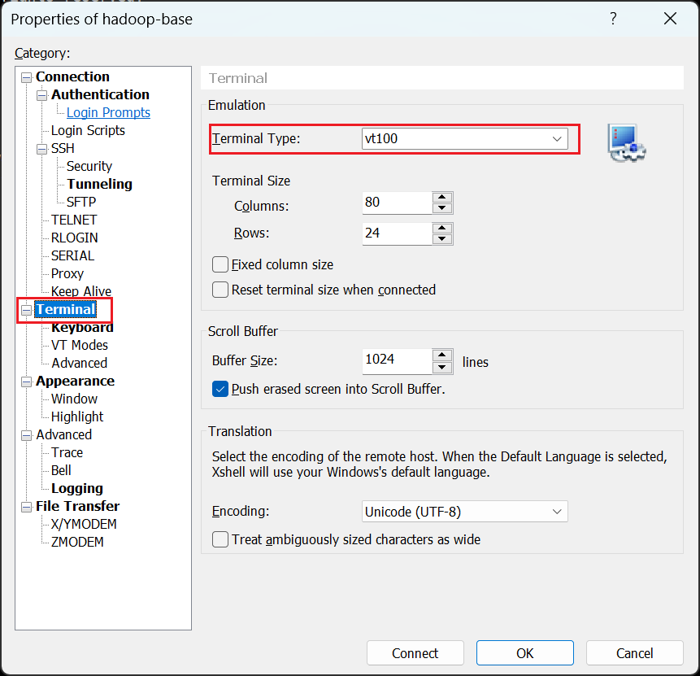Select SSH category item
700x676 pixels.
[x=63, y=148]
